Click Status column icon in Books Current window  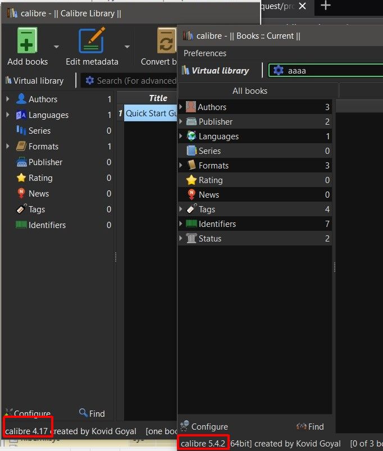pyautogui.click(x=191, y=238)
